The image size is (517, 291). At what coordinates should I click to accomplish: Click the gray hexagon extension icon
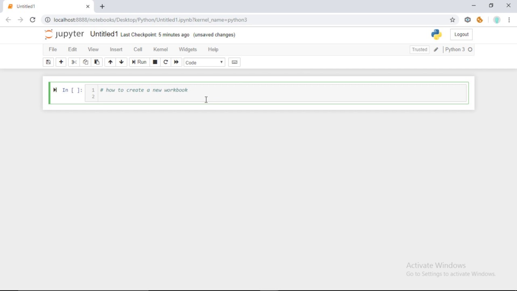click(468, 20)
